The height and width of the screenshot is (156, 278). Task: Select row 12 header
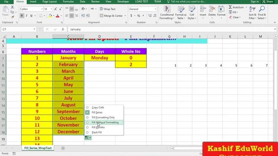(x=3, y=92)
